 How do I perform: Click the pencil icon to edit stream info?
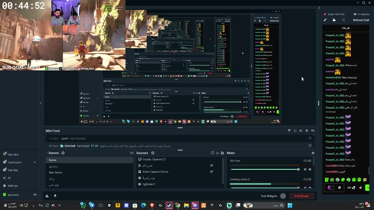coord(325,20)
